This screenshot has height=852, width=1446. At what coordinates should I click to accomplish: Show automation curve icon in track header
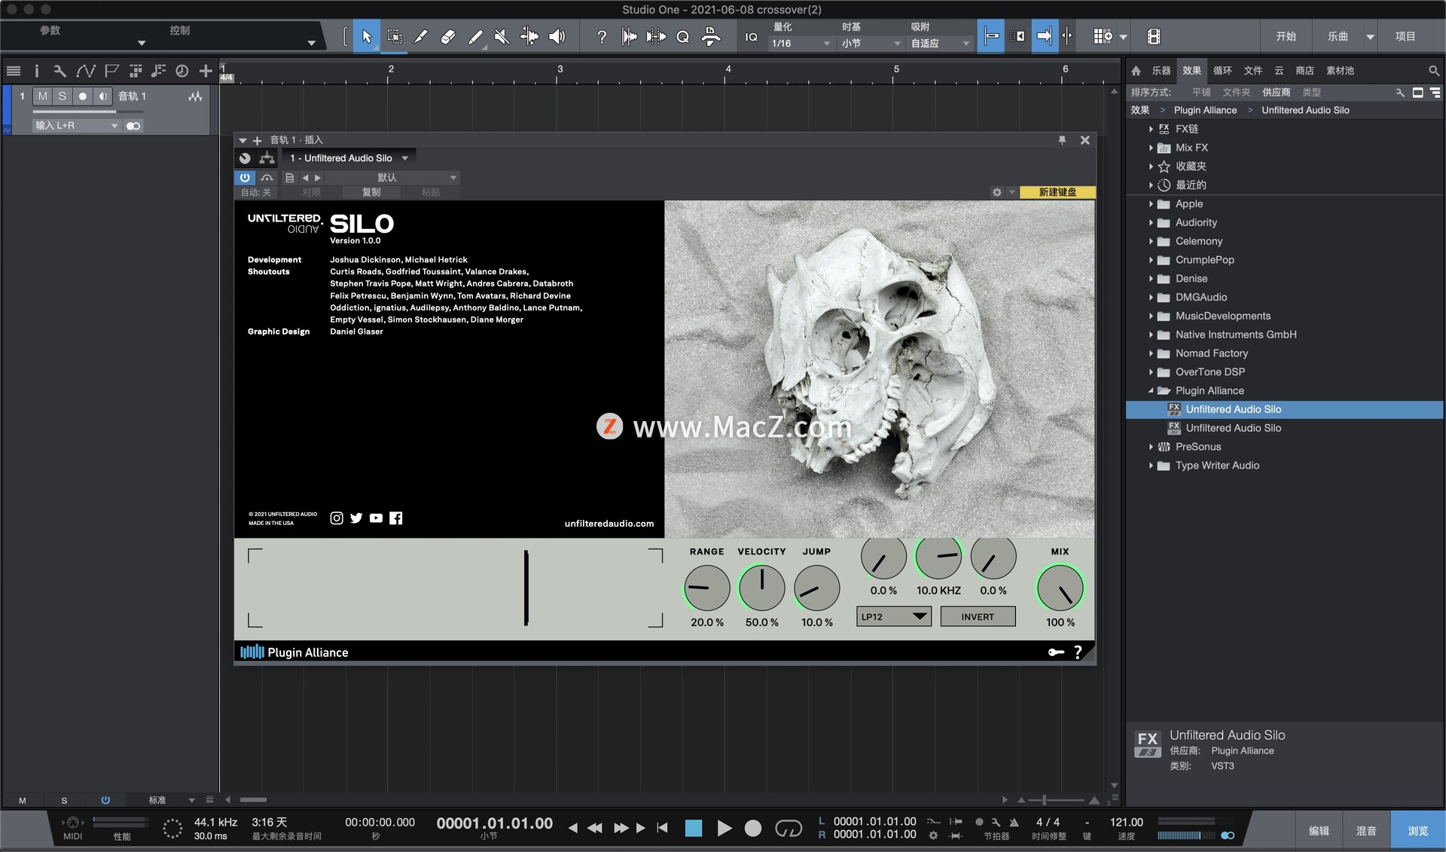click(85, 71)
